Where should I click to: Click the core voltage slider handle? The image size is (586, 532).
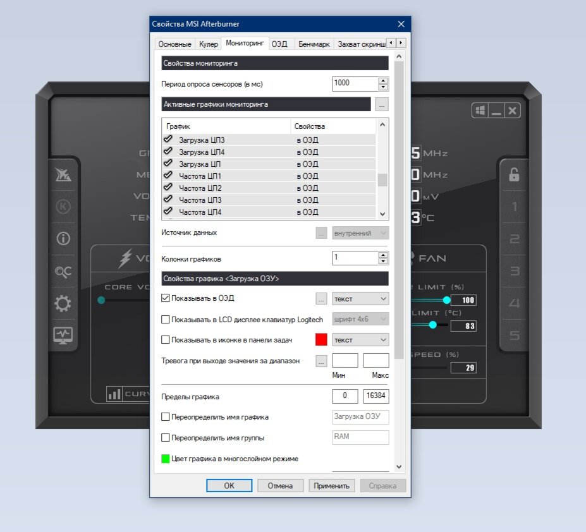click(101, 300)
